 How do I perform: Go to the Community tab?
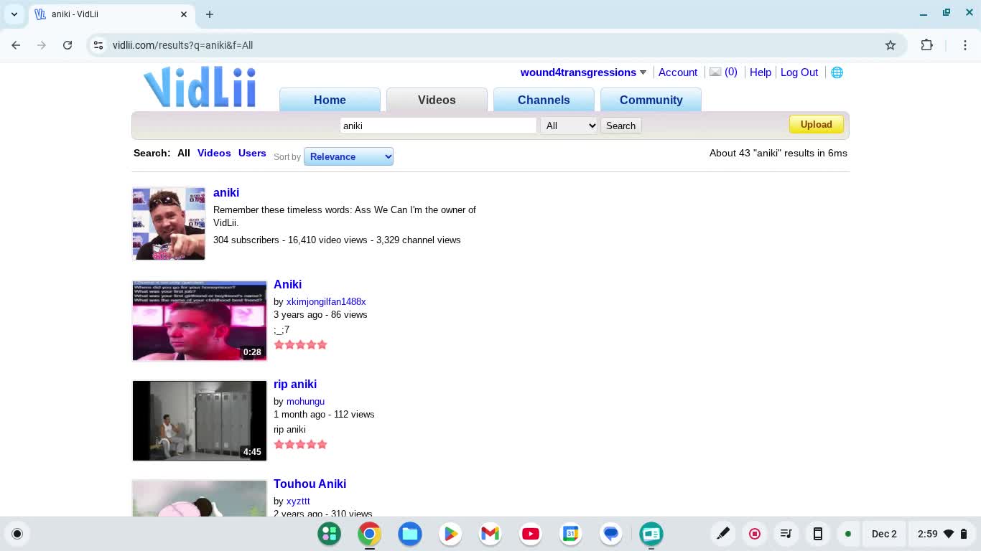651,100
